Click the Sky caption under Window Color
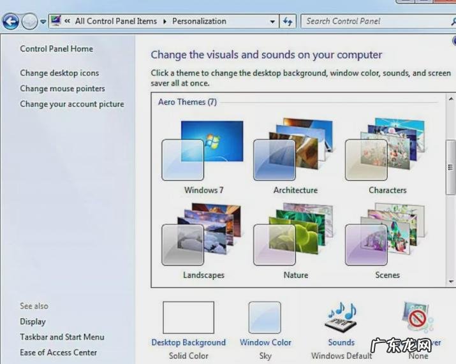 265,356
